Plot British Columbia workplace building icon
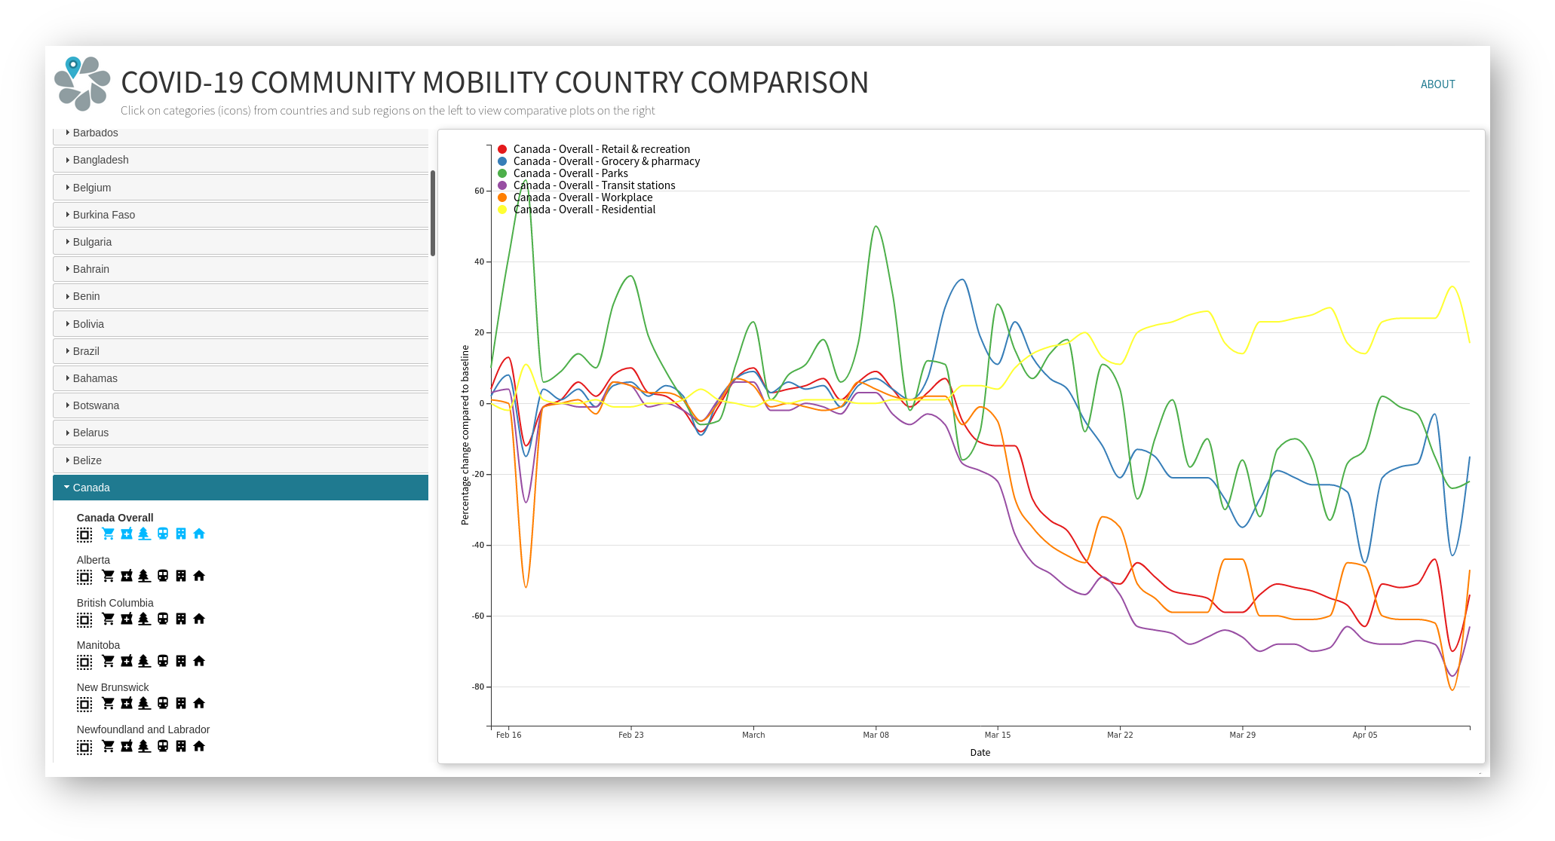This screenshot has height=841, width=1555. point(181,619)
